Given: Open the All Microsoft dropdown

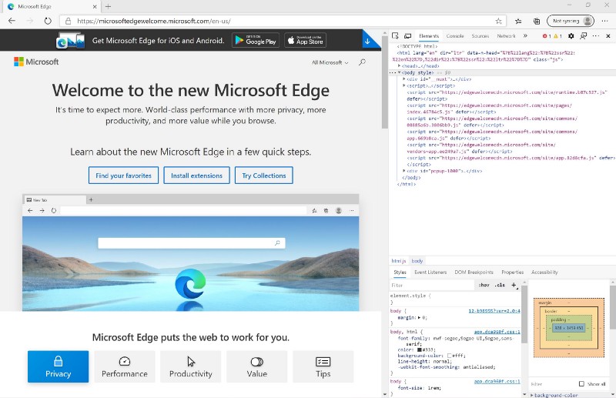Looking at the screenshot, I should click(330, 62).
